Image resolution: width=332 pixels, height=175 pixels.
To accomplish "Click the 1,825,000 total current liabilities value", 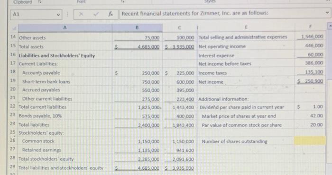I will (x=149, y=108).
